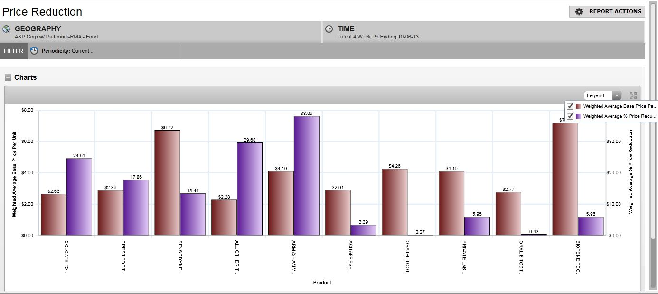Click Sensodyne red $6.72 bar

[x=167, y=183]
